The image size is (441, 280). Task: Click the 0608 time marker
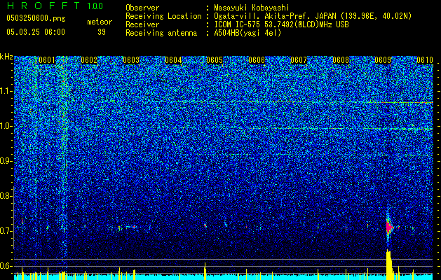point(341,60)
